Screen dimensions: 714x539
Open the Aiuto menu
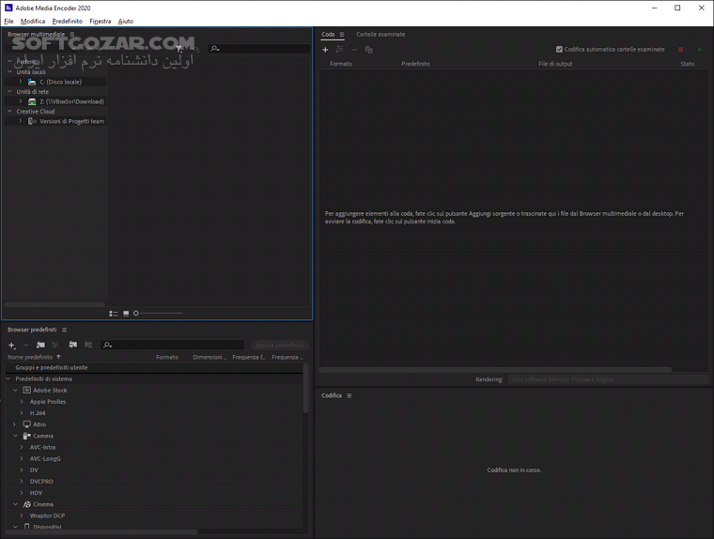click(126, 21)
